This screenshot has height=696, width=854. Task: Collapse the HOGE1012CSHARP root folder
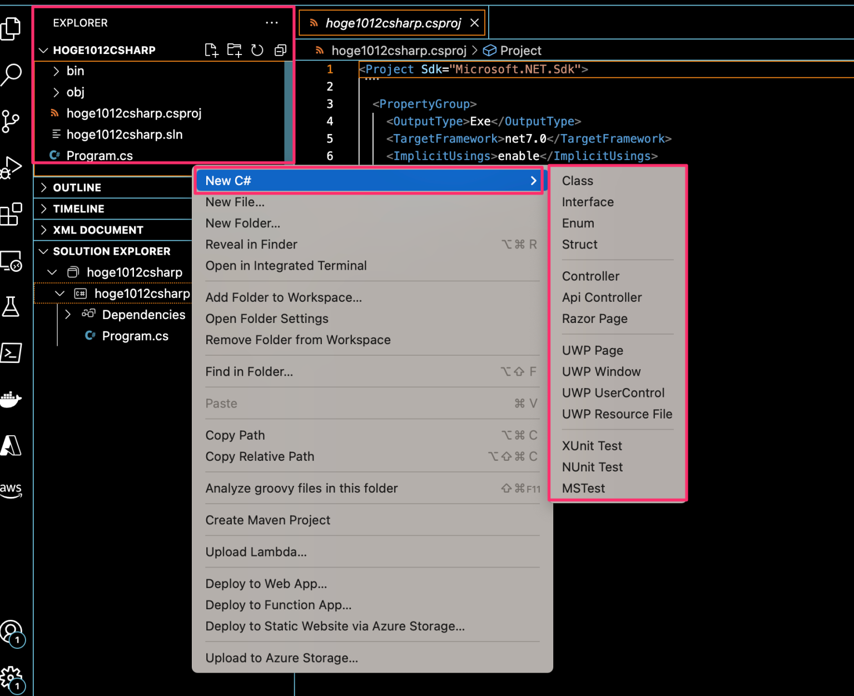pyautogui.click(x=104, y=50)
